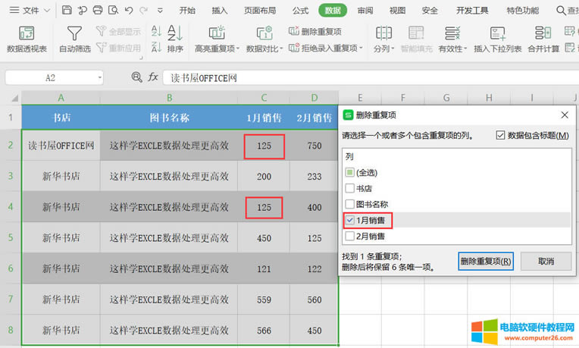This screenshot has width=579, height=348.
Task: Switch to the 插入 ribbon tab
Action: tap(220, 11)
